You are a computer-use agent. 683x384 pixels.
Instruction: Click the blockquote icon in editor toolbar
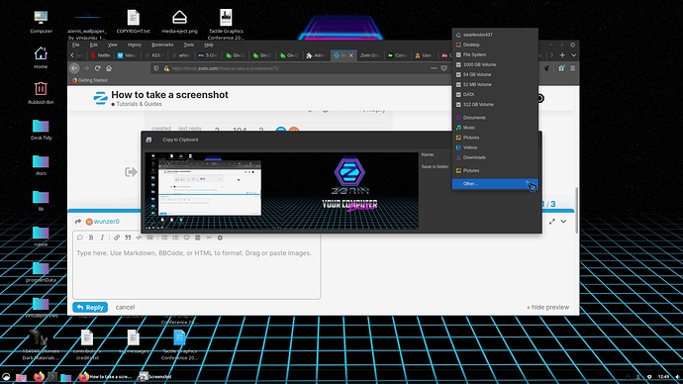click(128, 238)
